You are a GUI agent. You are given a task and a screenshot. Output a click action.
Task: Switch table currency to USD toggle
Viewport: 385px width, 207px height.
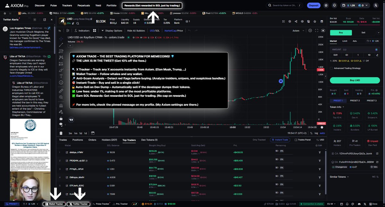click(x=320, y=140)
